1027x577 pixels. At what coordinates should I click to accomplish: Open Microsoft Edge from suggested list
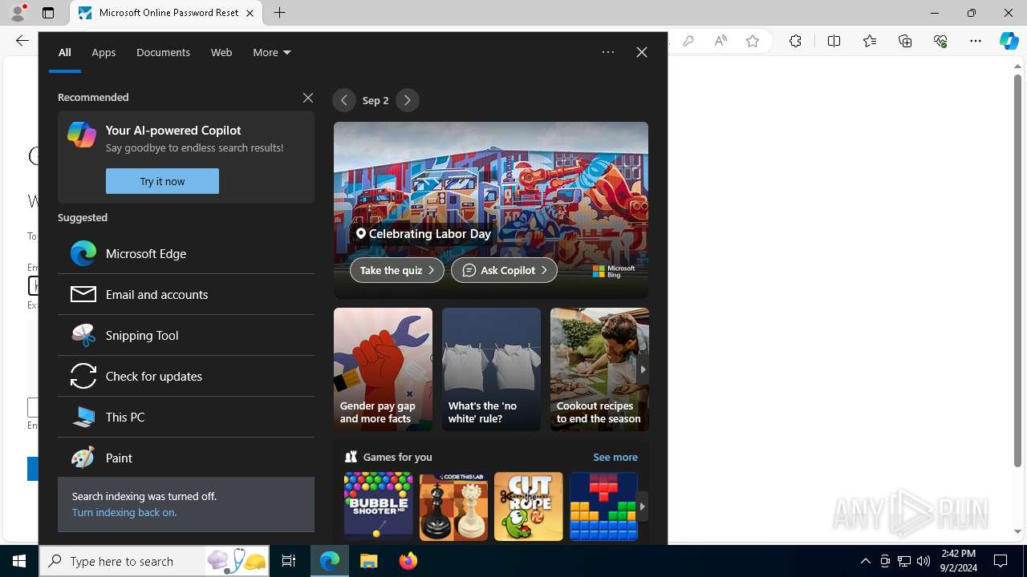tap(186, 253)
